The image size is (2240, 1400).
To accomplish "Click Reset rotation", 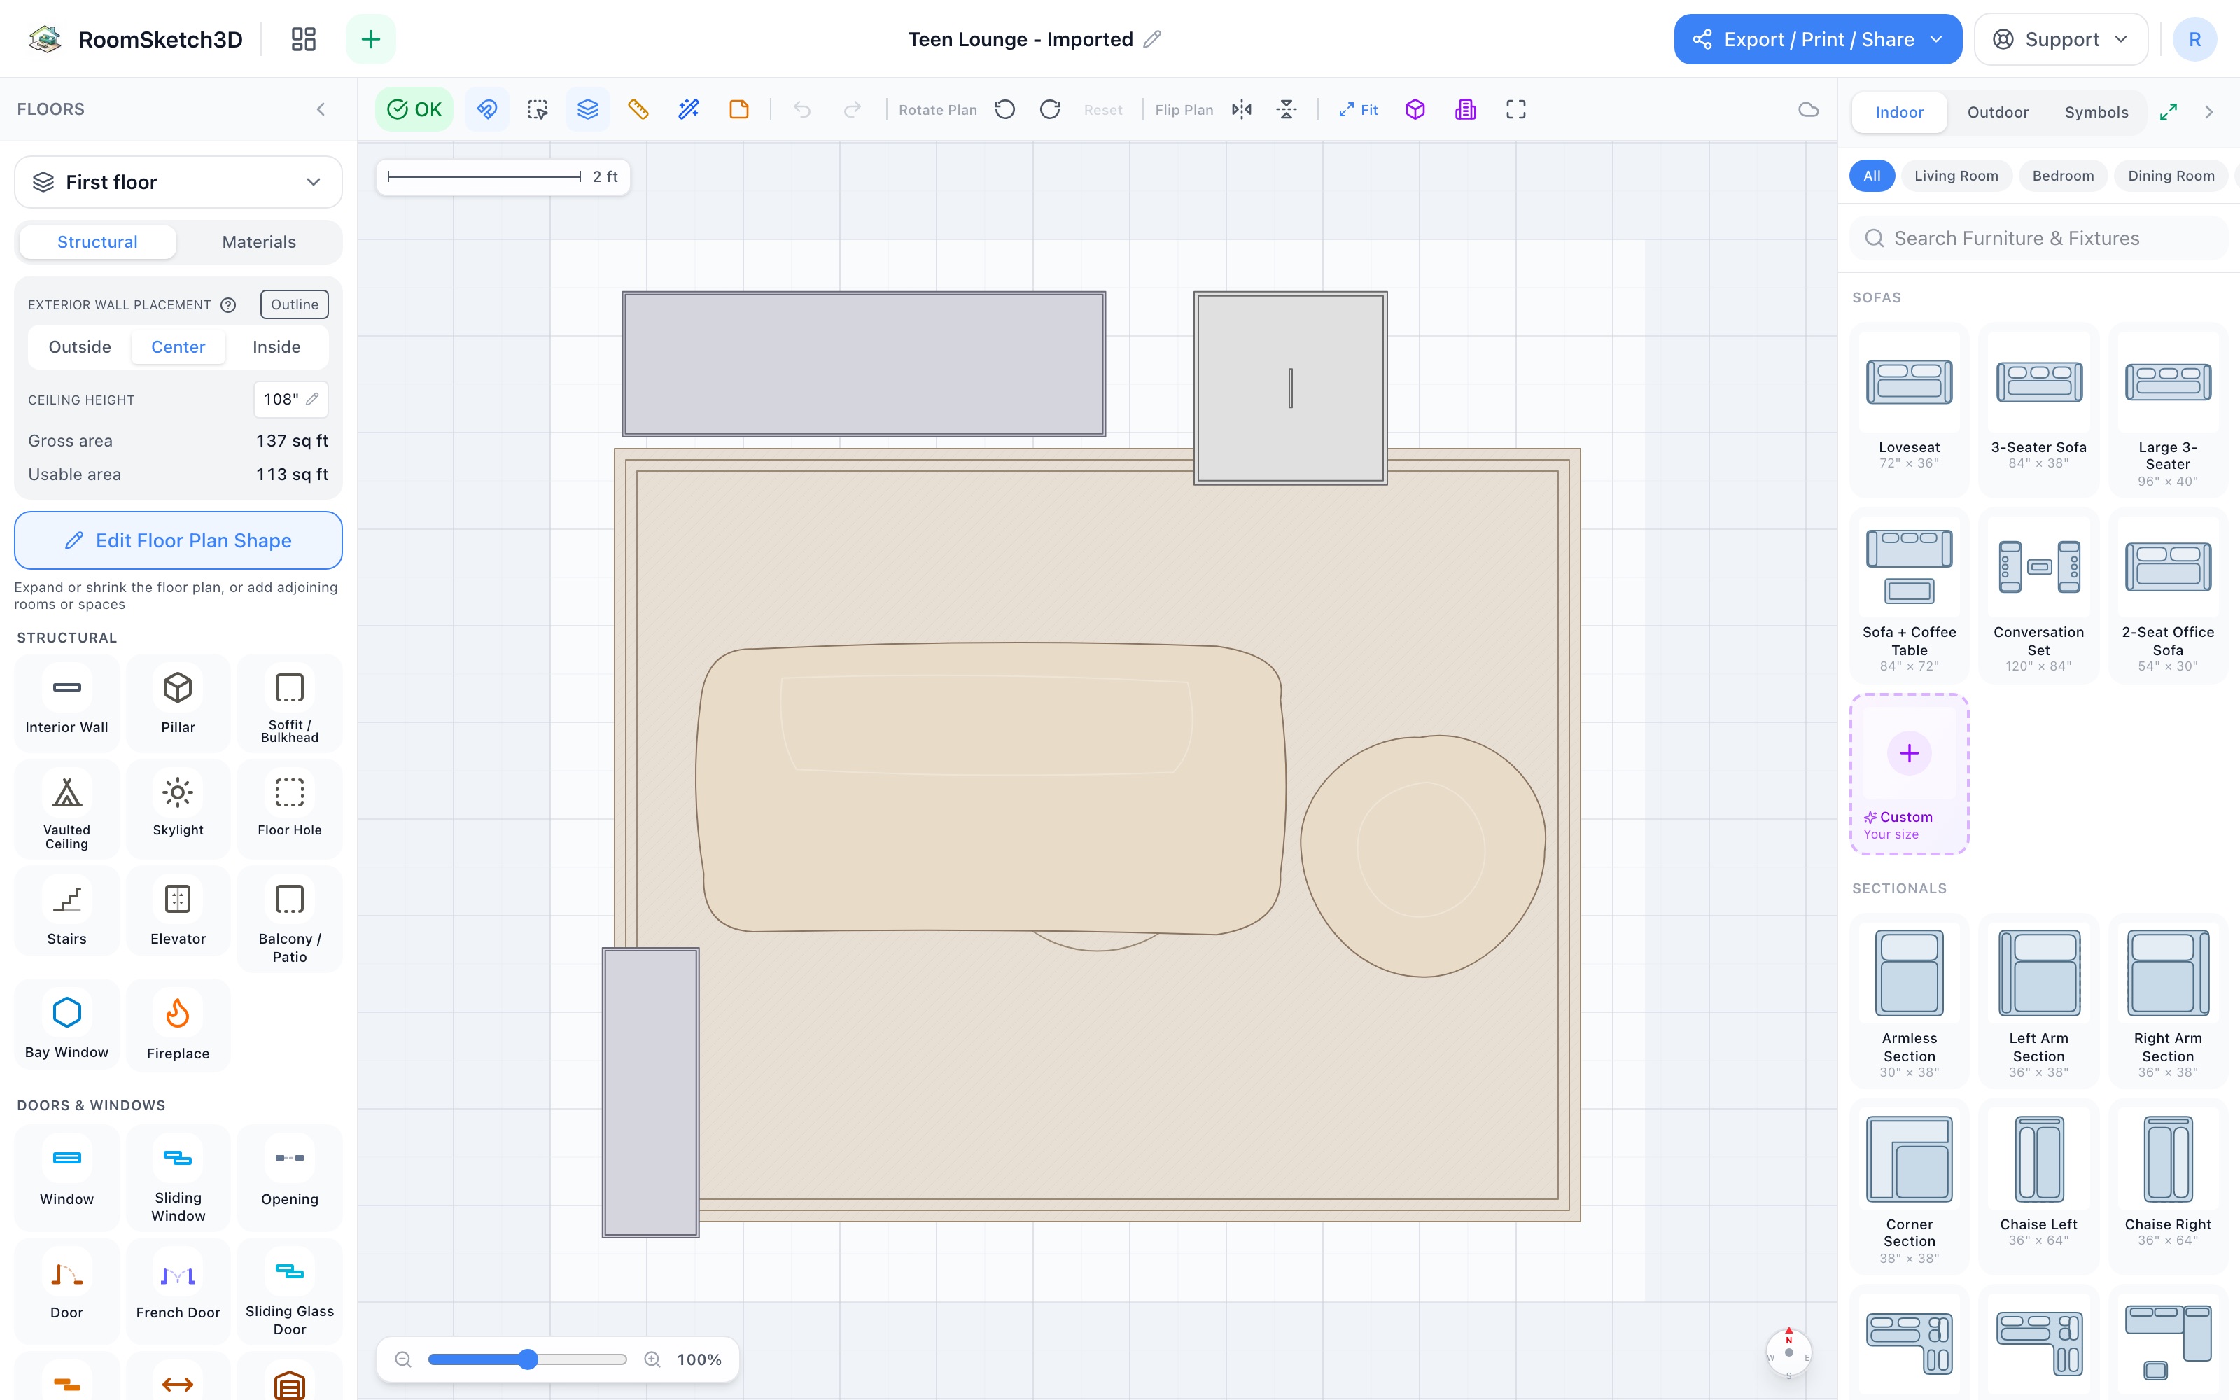I will click(x=1103, y=109).
